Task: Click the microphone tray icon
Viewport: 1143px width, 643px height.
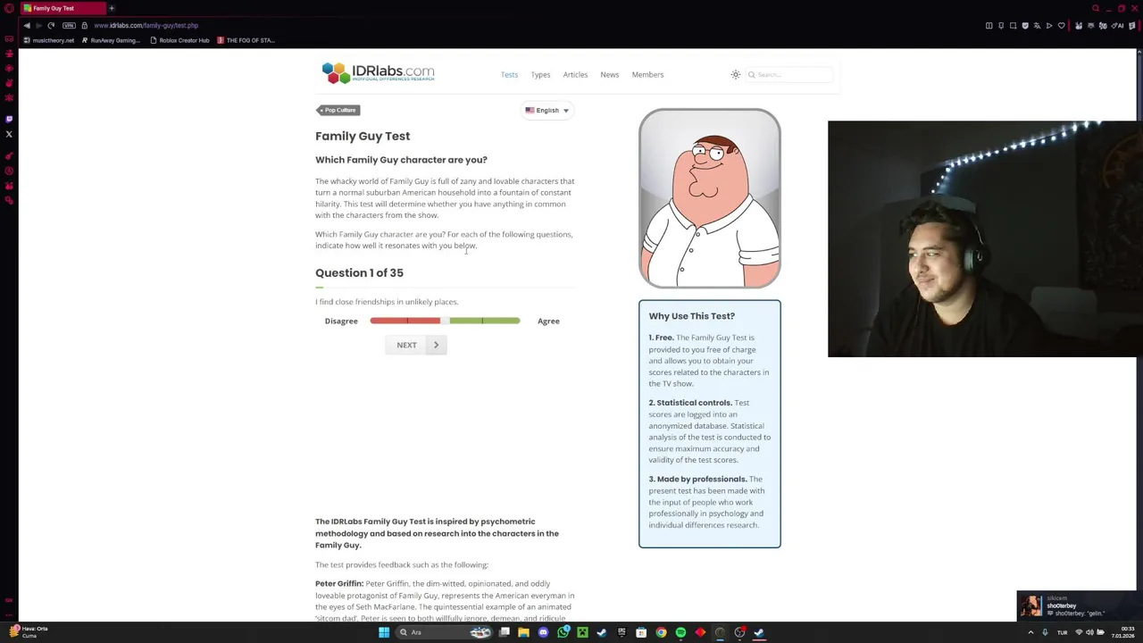Action: [1045, 632]
